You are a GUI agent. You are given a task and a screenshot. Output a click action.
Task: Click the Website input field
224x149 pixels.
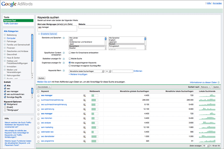pos(95,27)
